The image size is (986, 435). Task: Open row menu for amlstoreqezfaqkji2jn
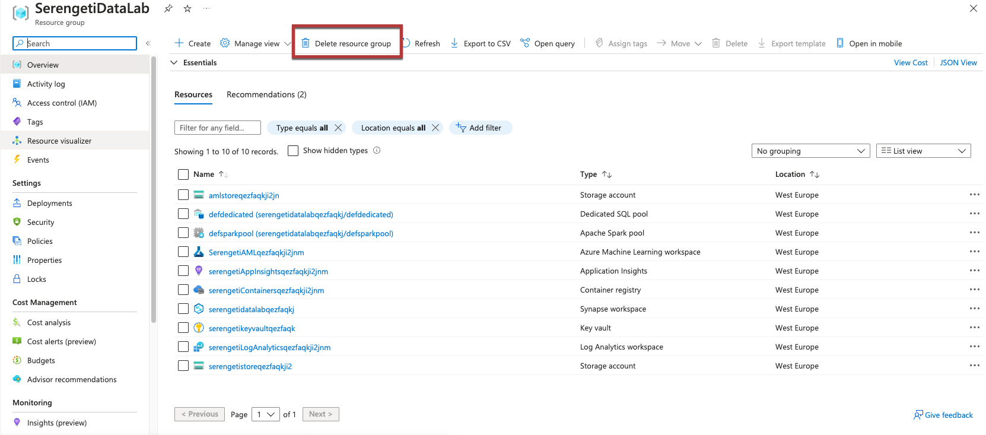click(975, 195)
